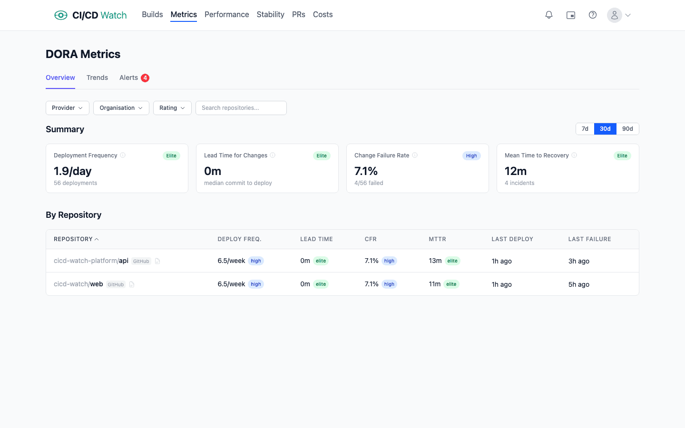The width and height of the screenshot is (685, 428).
Task: Click the document icon next to cicd-watch-platform/api
Action: point(157,261)
